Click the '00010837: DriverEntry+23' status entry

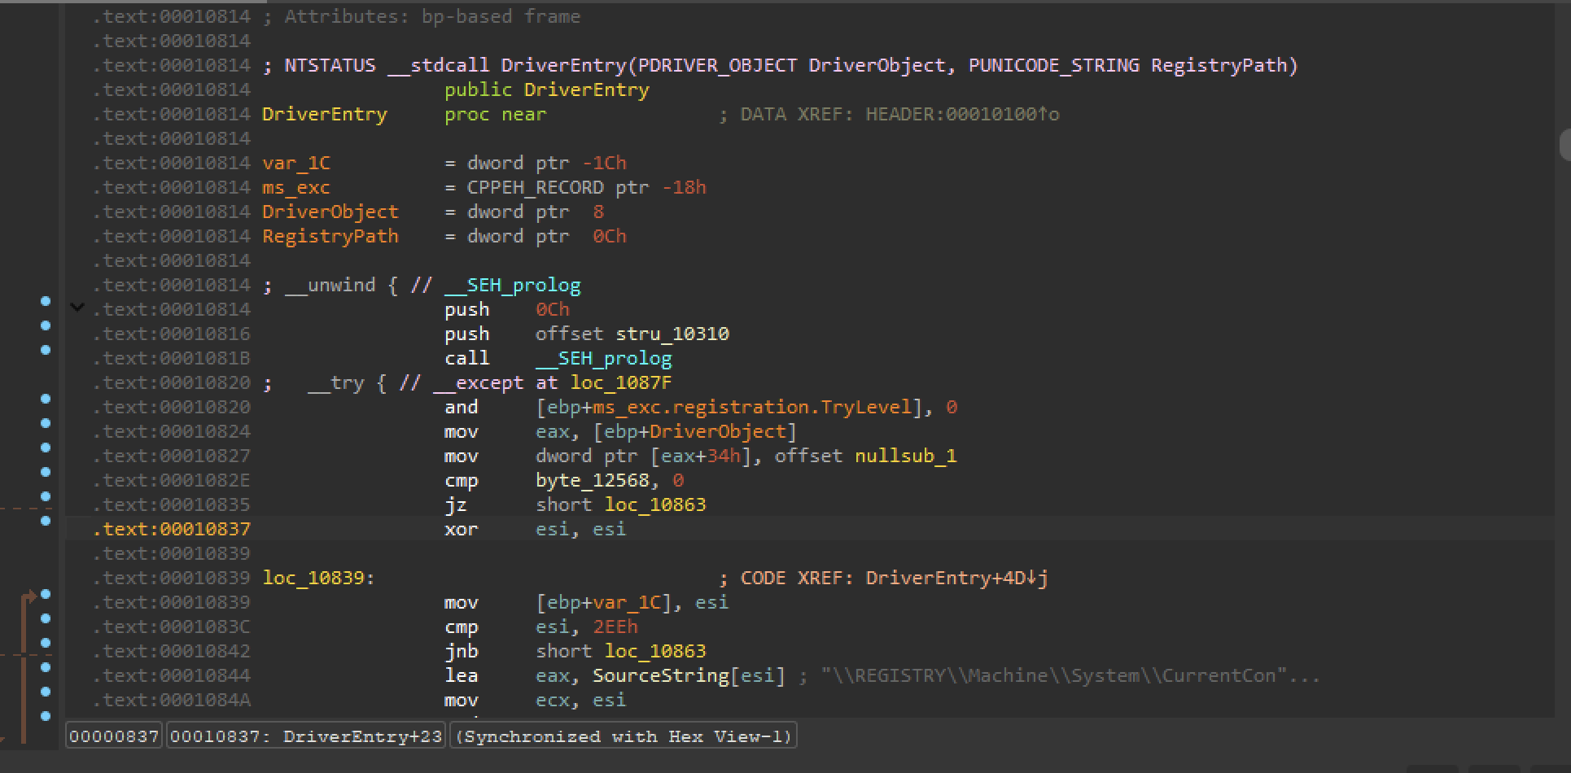pyautogui.click(x=306, y=736)
